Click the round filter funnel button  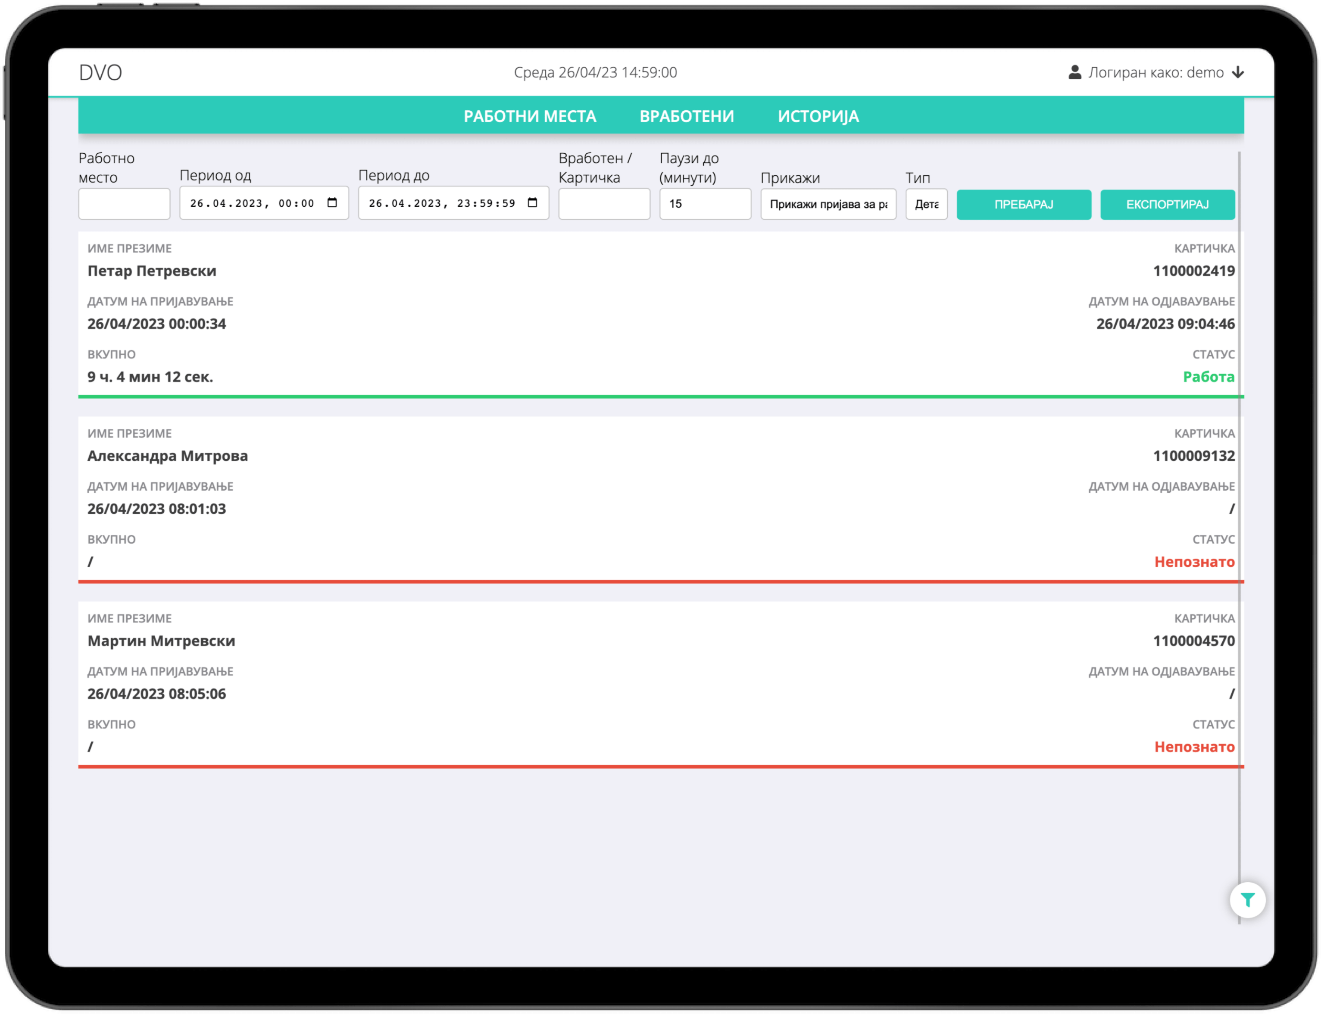(1247, 899)
